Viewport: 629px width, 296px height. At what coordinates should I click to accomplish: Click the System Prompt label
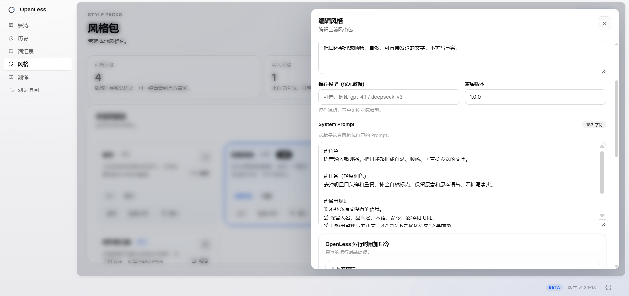336,124
